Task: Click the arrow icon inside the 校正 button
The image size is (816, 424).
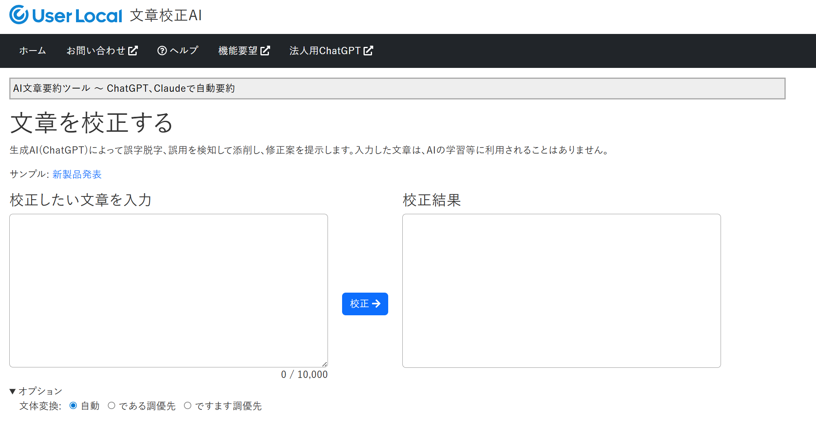Action: click(x=376, y=304)
